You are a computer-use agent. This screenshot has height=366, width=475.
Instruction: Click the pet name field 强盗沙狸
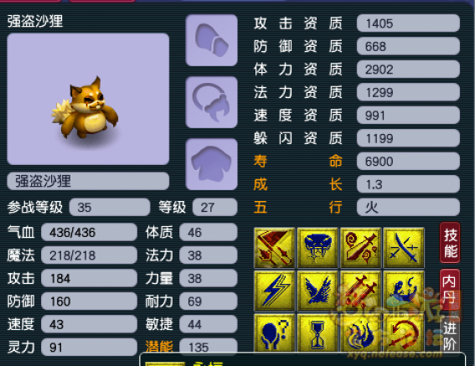point(88,181)
